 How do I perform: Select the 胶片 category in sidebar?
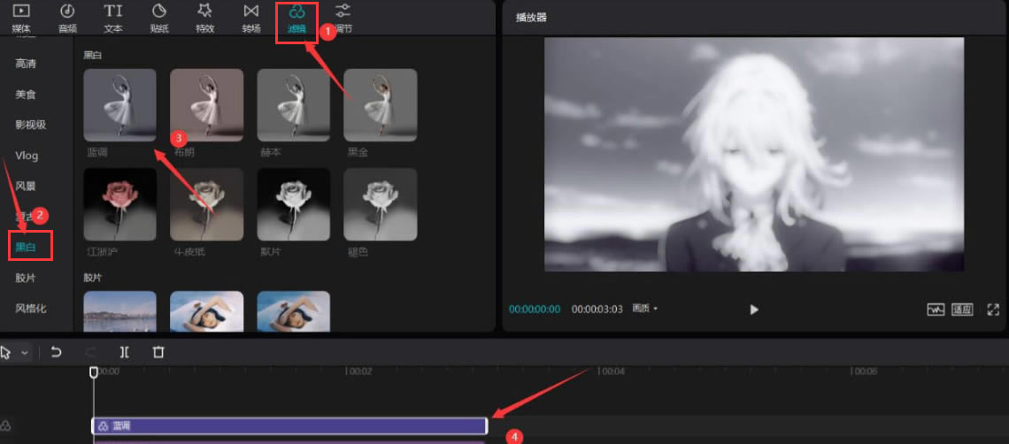[26, 278]
